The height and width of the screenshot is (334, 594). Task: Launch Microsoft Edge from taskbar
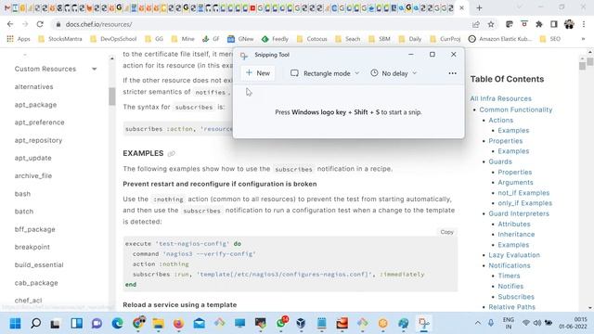pyautogui.click(x=118, y=324)
